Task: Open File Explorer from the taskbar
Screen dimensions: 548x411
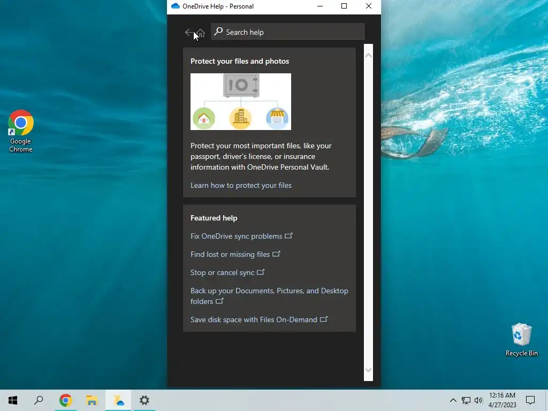Action: (92, 400)
